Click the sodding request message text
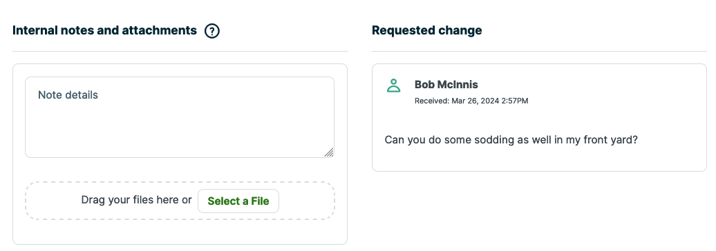Screen dimensions: 716x251 point(511,140)
